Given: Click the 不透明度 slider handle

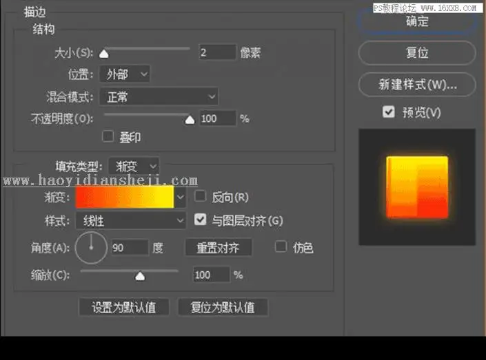Looking at the screenshot, I should (190, 120).
